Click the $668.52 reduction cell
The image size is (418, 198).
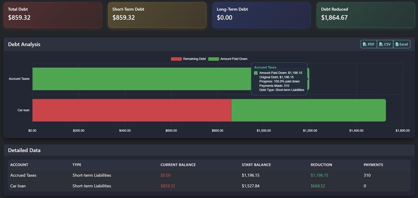point(318,186)
